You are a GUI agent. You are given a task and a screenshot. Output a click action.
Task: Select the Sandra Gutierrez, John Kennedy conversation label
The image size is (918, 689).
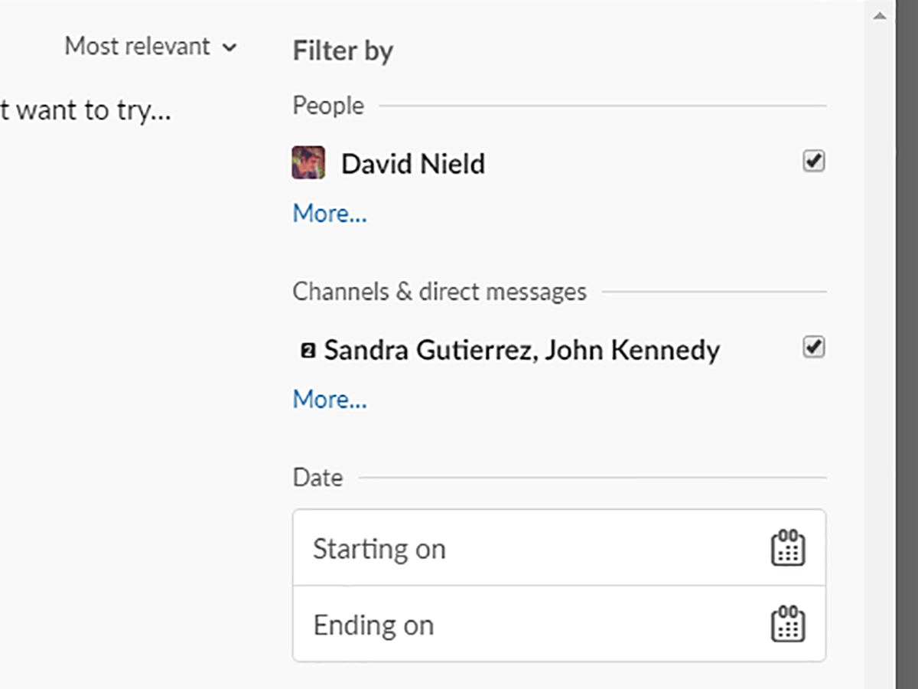[x=522, y=351]
